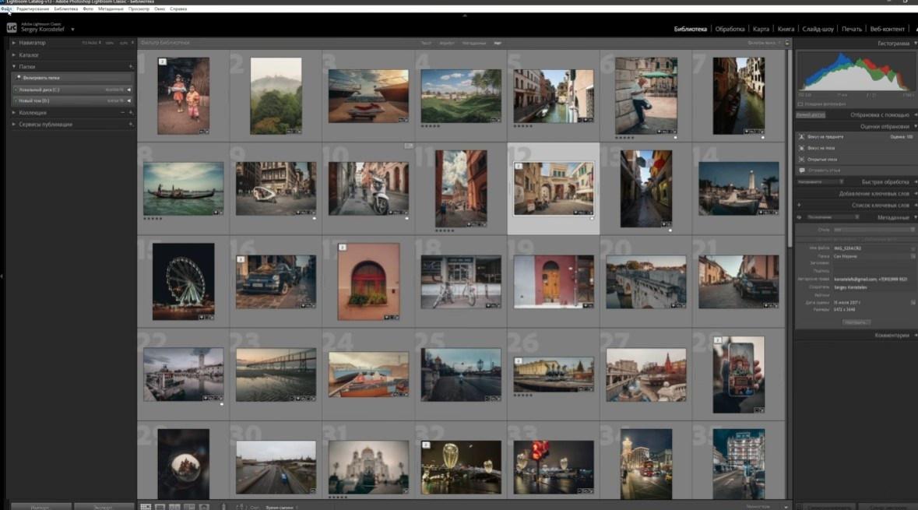The width and height of the screenshot is (918, 510).
Task: Open survey view icon in bottom toolbar
Action: (189, 506)
